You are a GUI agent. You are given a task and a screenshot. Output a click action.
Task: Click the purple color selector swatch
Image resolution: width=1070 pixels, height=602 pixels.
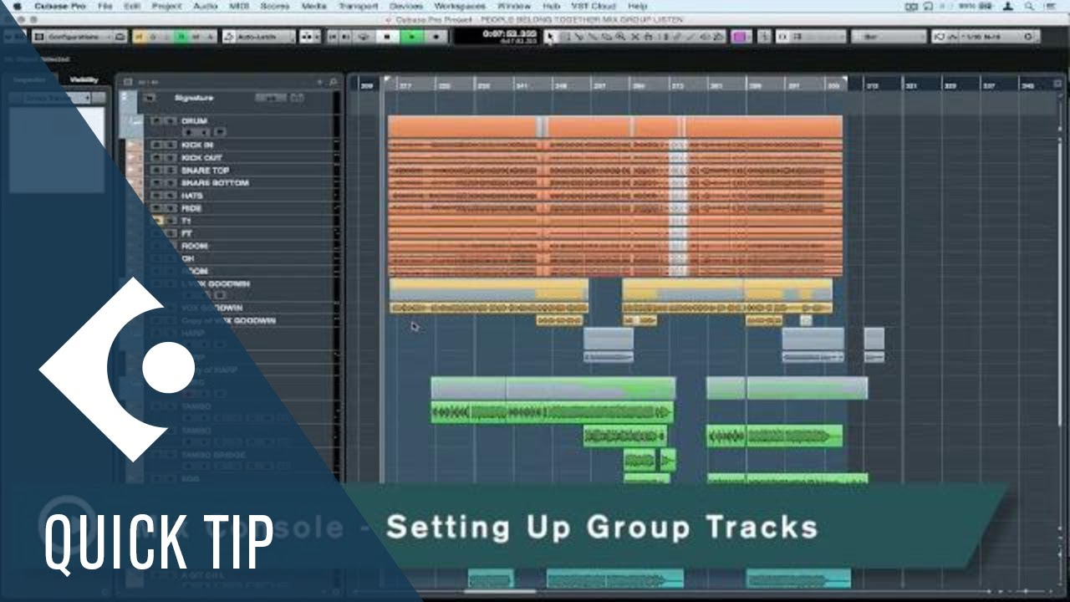pyautogui.click(x=740, y=37)
